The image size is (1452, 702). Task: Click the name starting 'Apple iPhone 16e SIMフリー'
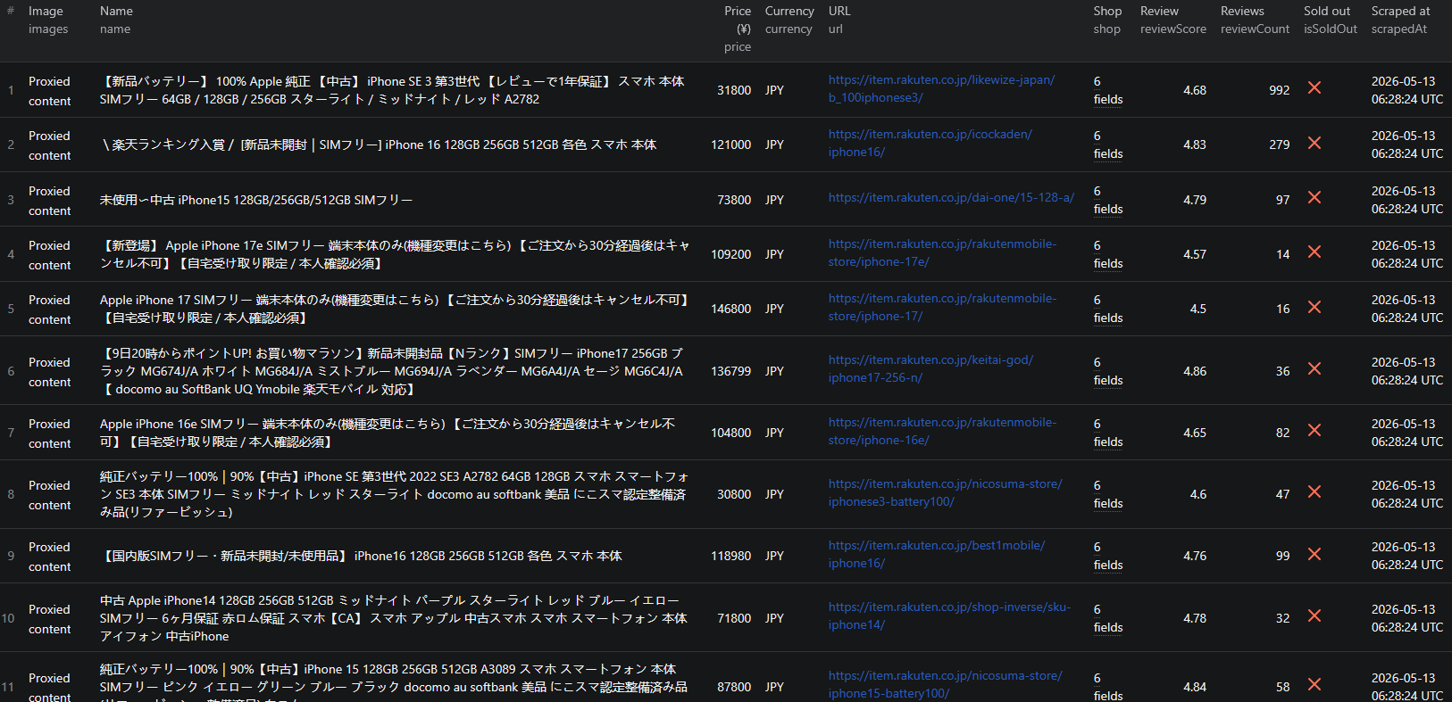388,433
